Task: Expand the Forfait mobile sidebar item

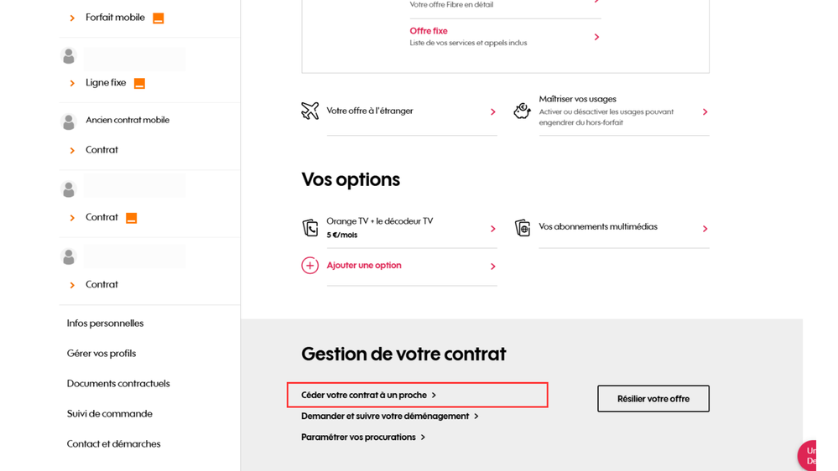Action: click(72, 18)
